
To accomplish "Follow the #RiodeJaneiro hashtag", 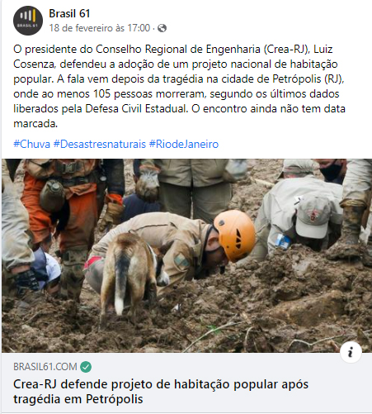I will coord(184,144).
